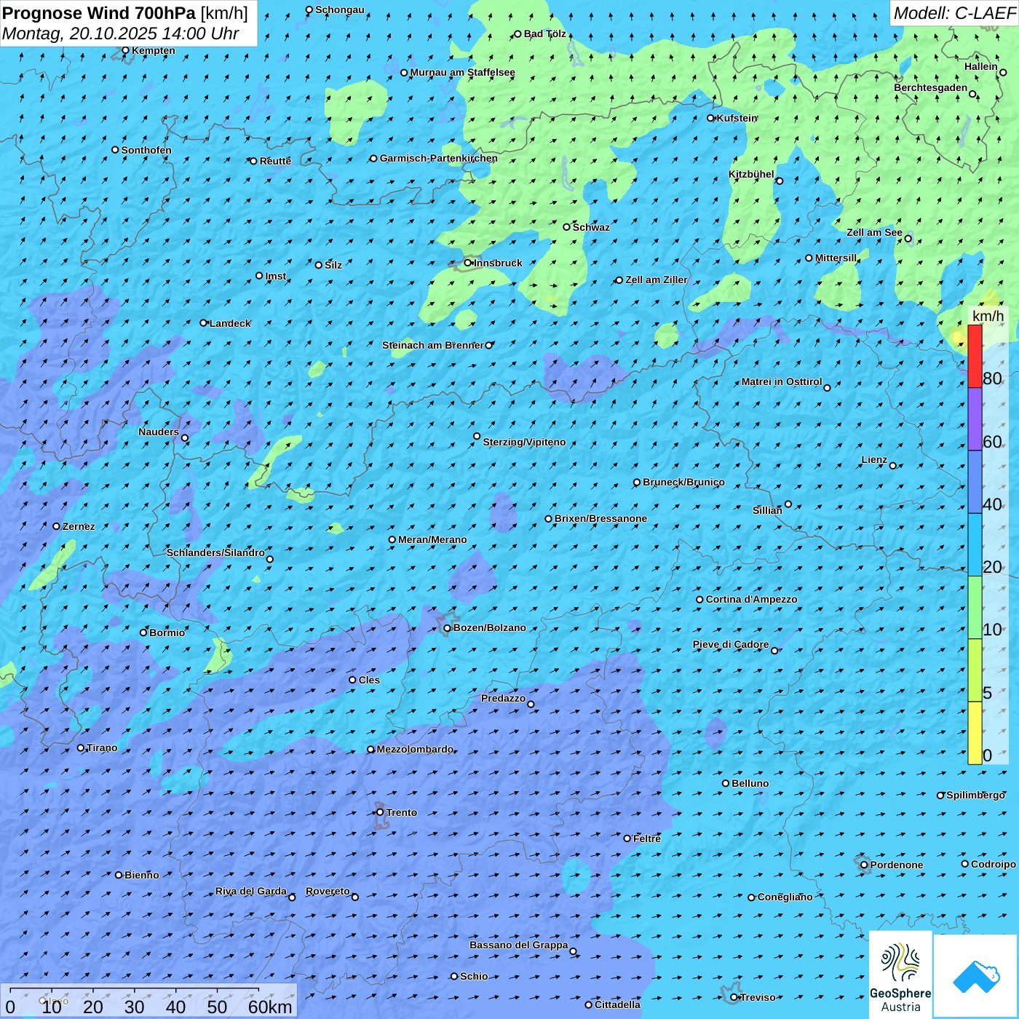
Task: Click the Modell: C-LAEF label
Action: click(x=954, y=13)
